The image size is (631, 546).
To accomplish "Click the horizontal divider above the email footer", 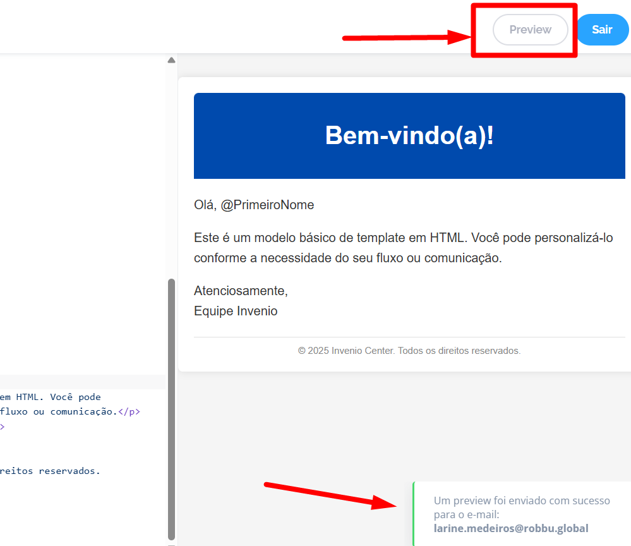I will (x=409, y=337).
